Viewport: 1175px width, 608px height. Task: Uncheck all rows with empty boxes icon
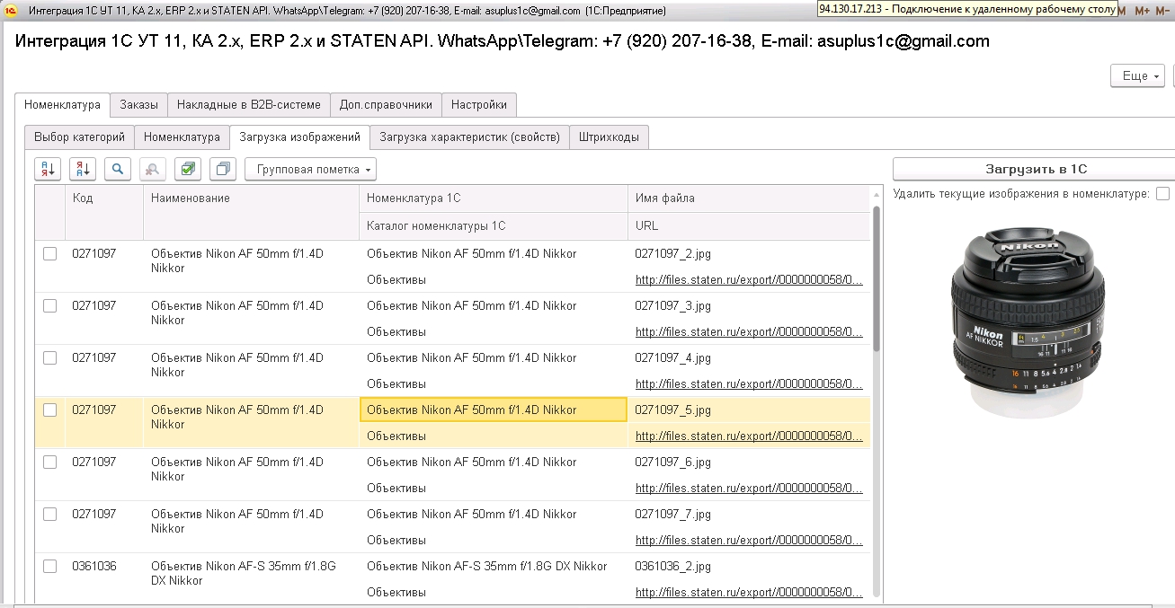(x=223, y=169)
